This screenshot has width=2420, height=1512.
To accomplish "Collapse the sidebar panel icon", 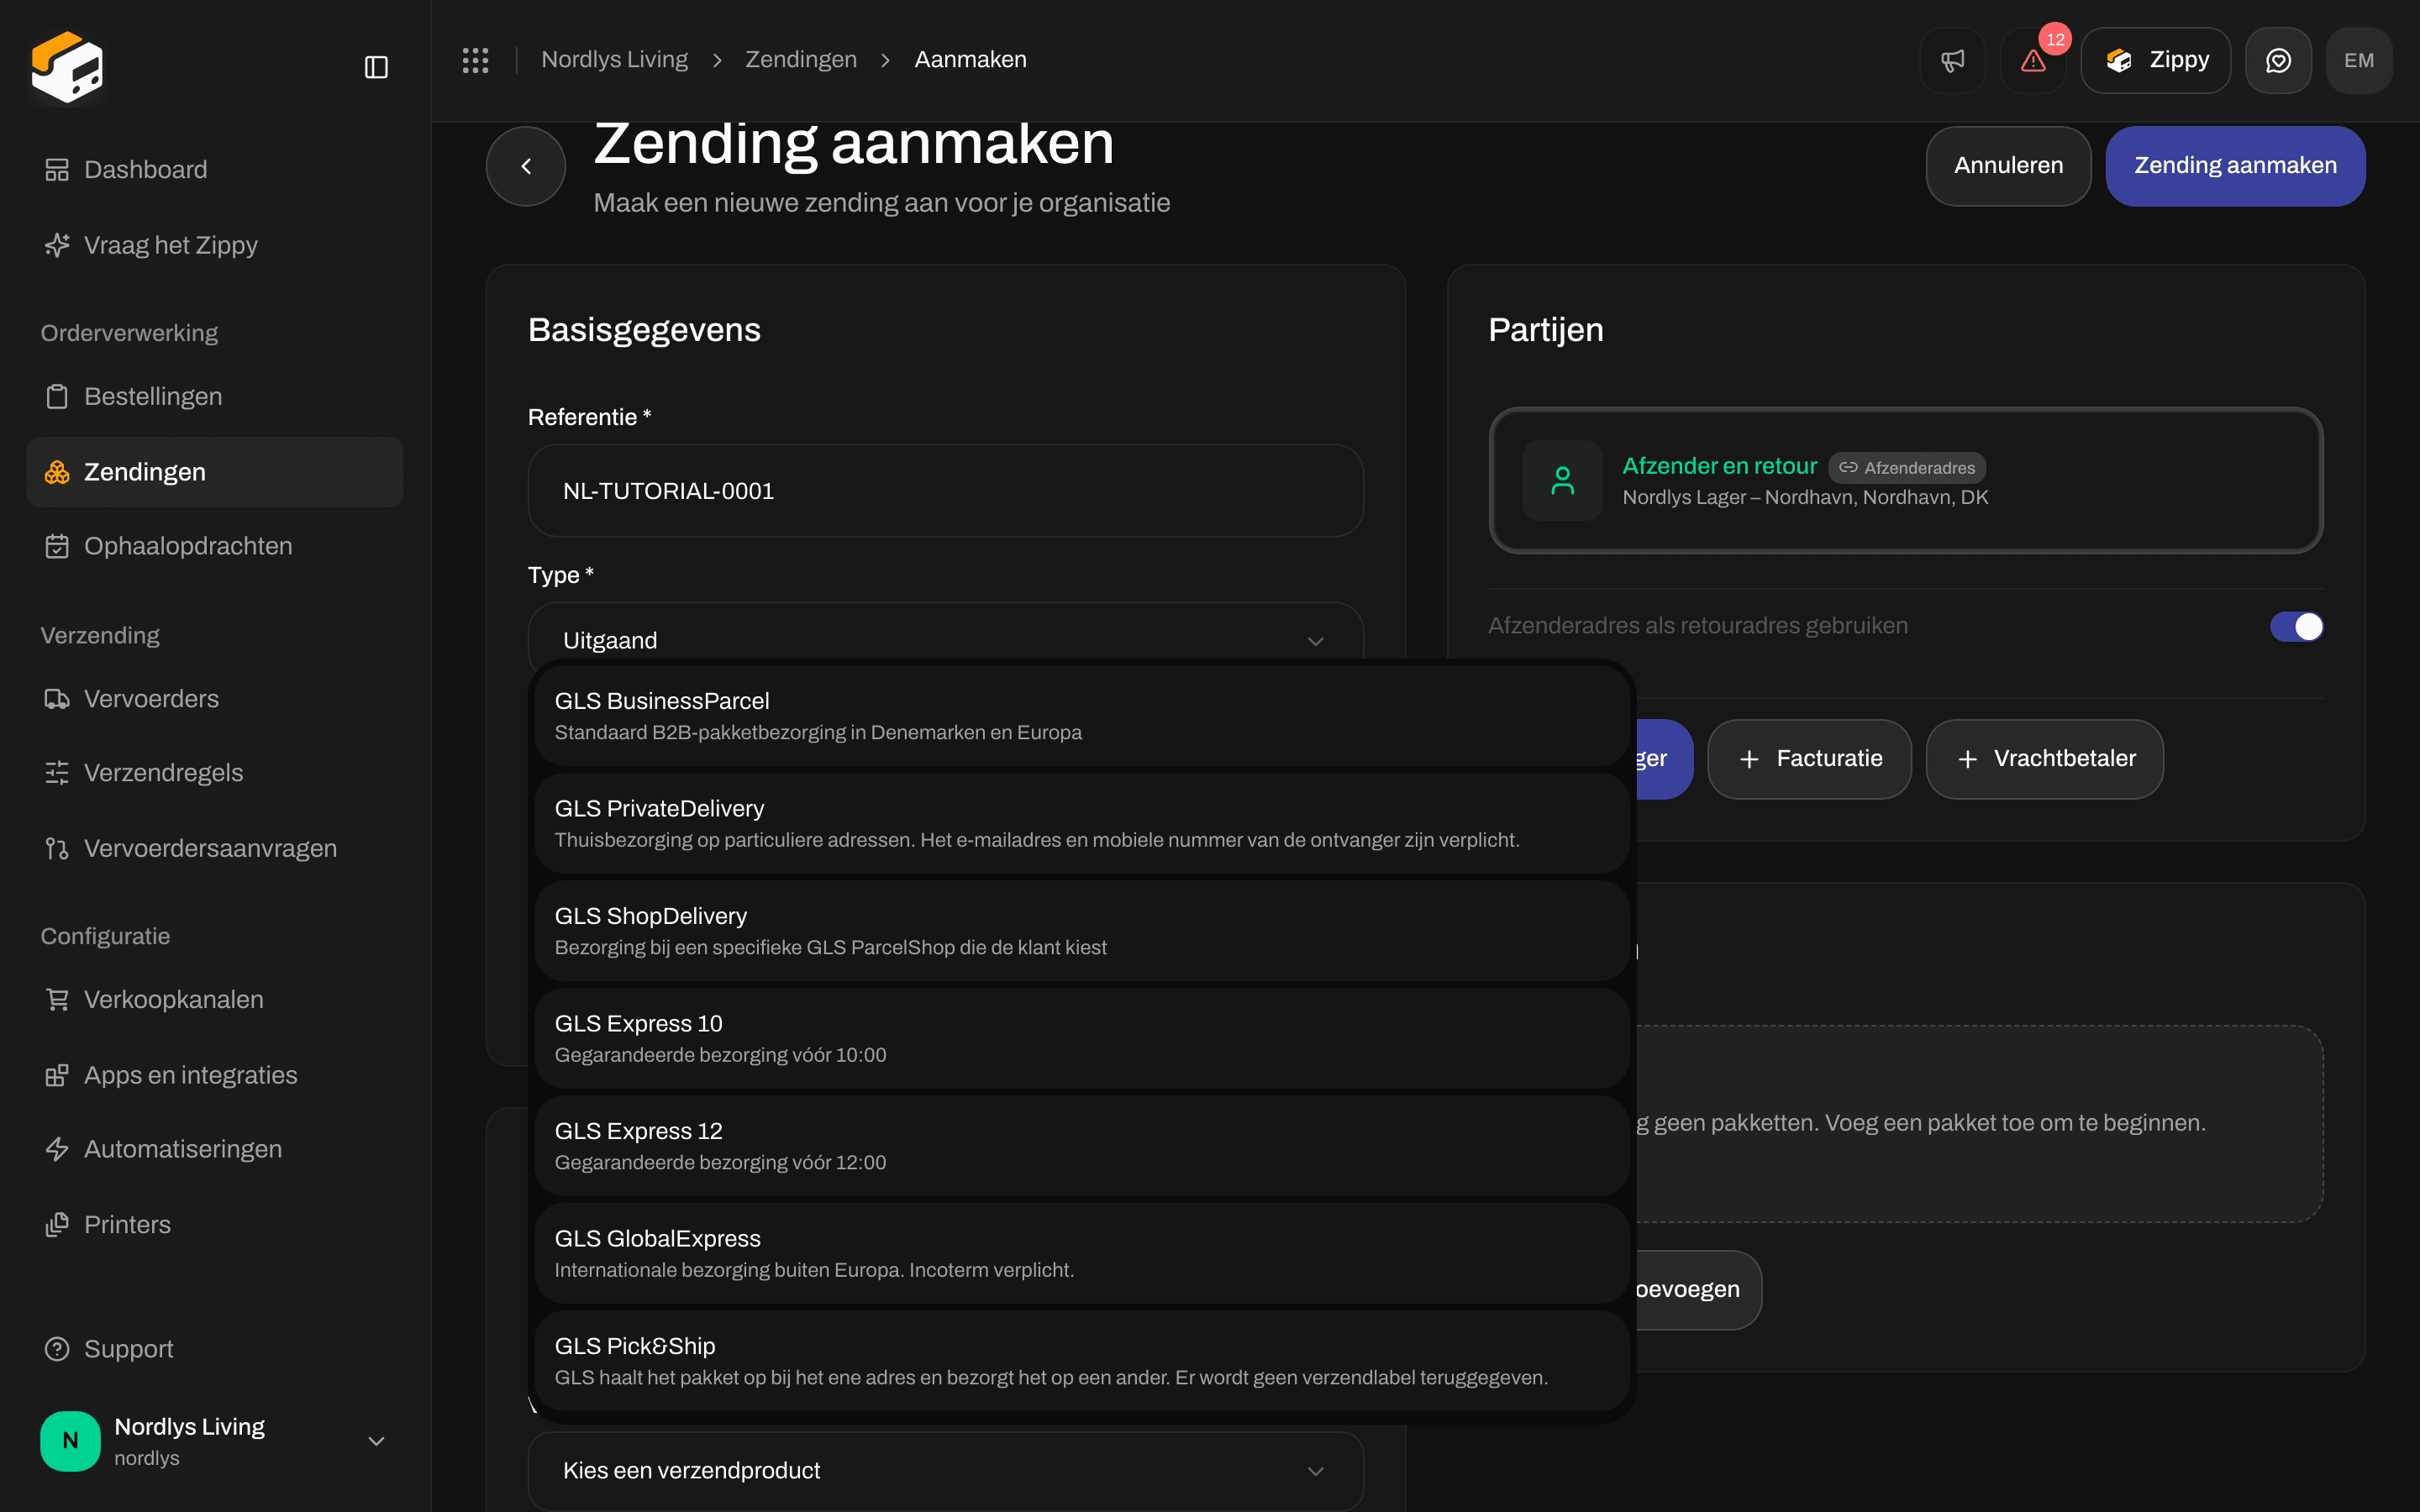I will [376, 67].
